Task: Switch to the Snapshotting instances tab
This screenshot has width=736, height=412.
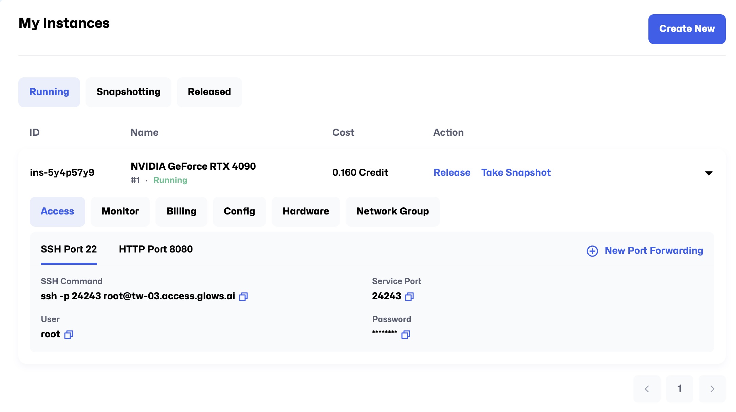Action: pos(128,92)
